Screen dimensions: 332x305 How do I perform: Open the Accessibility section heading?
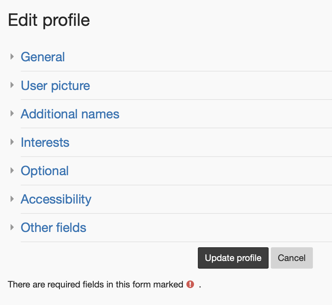point(56,199)
